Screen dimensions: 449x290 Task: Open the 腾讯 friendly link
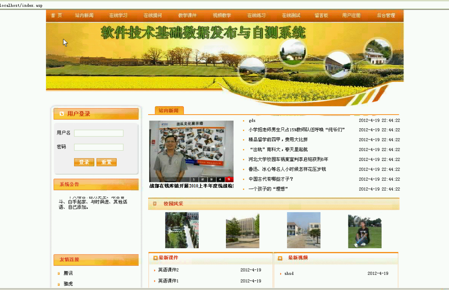(68, 273)
